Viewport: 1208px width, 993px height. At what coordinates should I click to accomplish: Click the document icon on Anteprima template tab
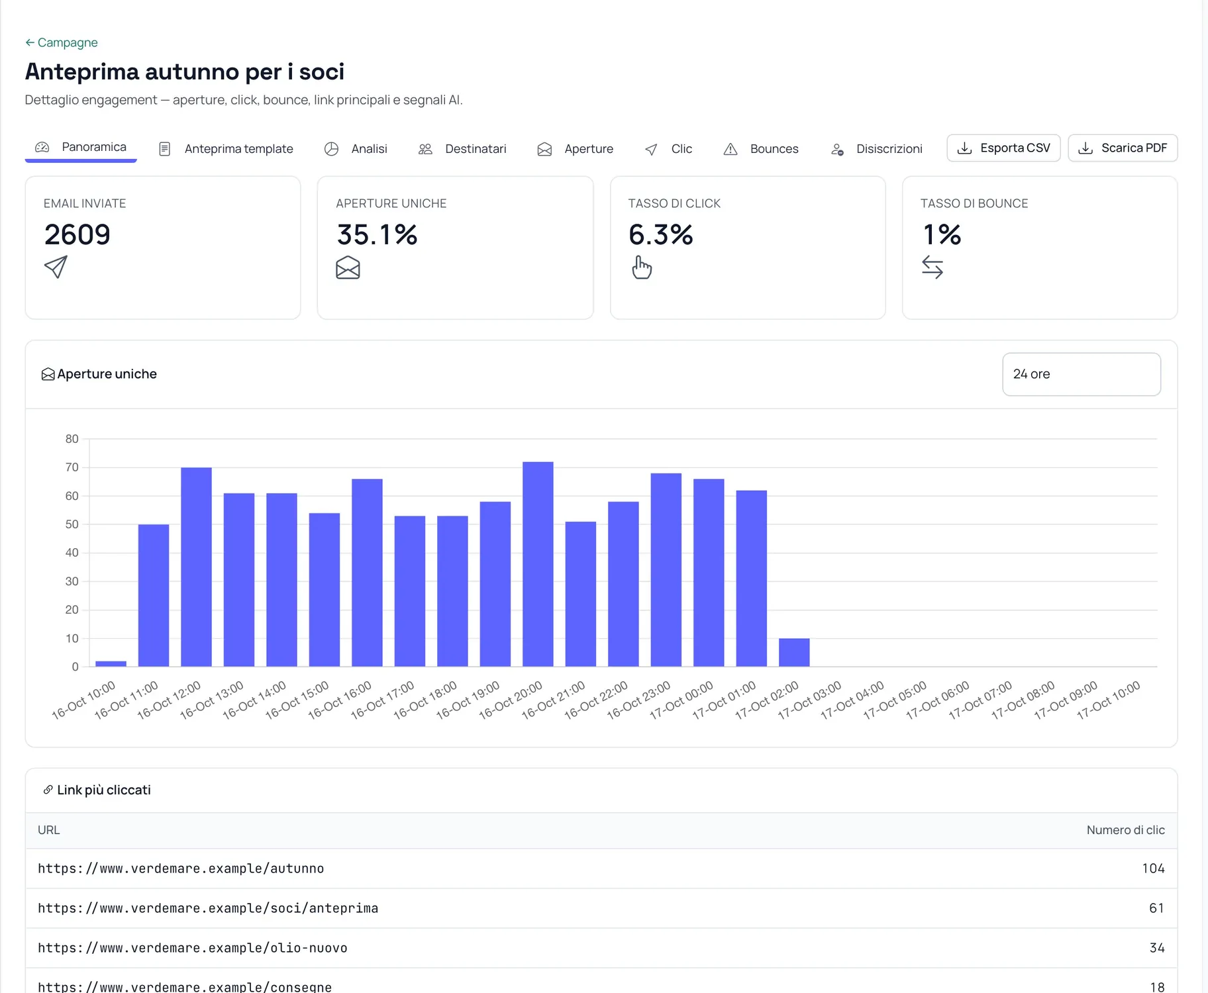tap(165, 149)
